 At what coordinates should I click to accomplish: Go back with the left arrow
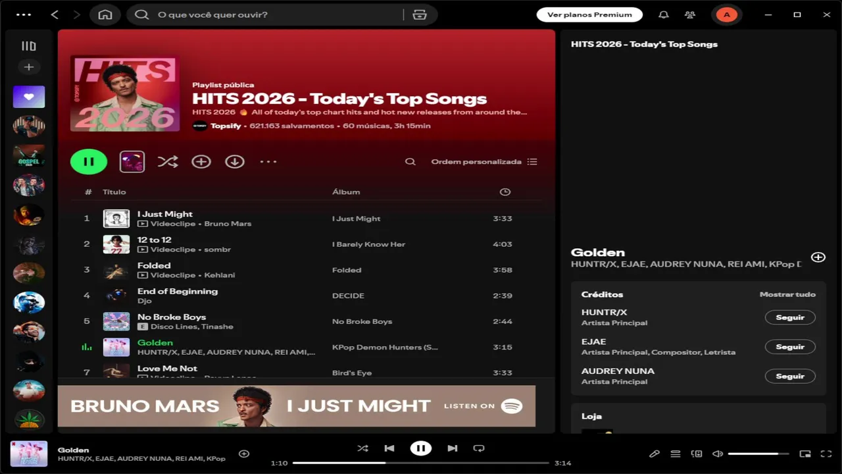coord(55,14)
